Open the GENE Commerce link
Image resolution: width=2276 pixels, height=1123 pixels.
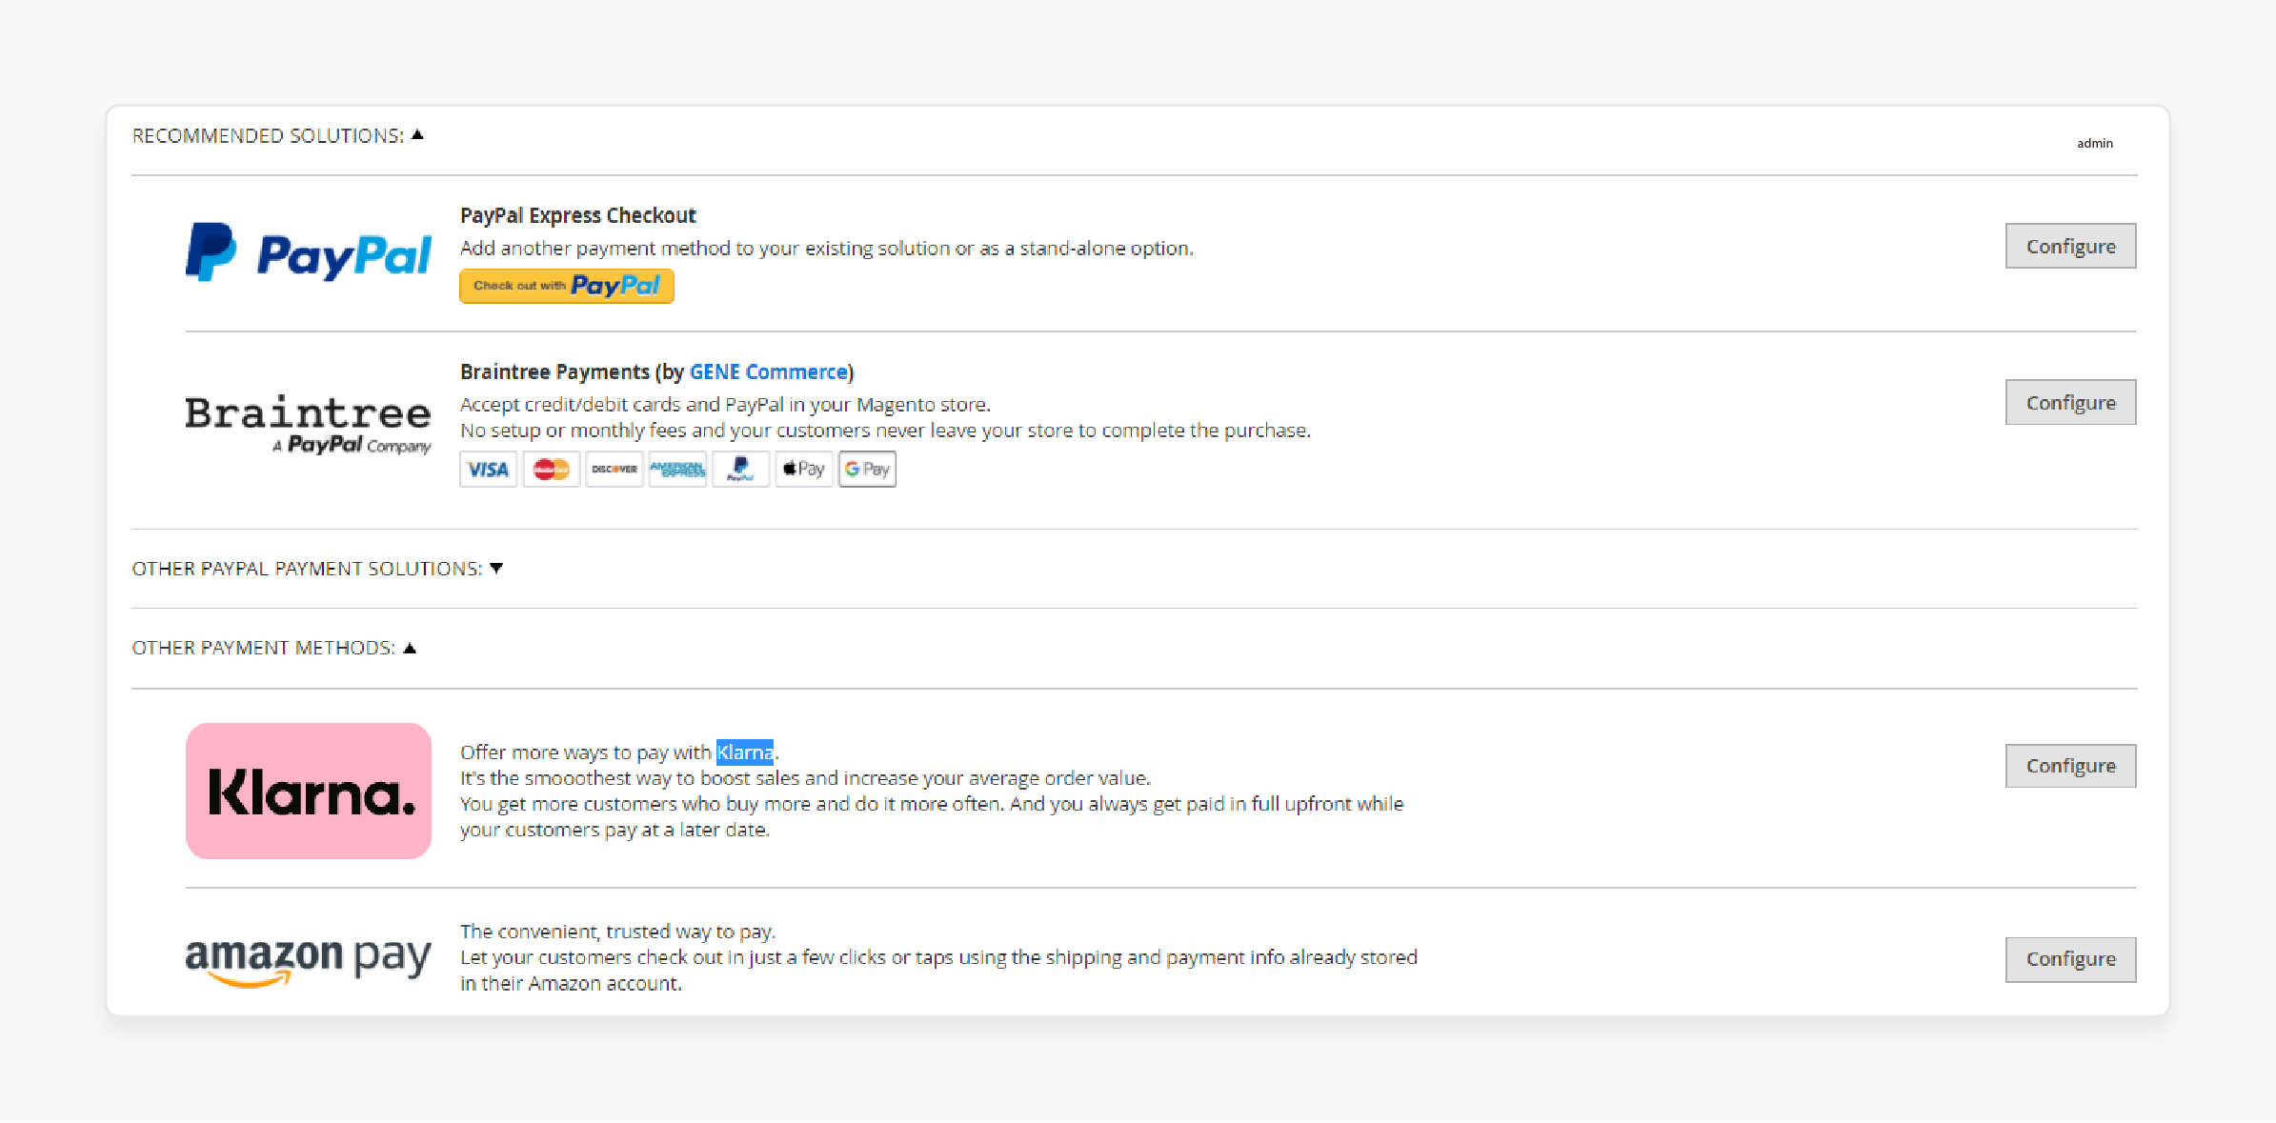[769, 371]
